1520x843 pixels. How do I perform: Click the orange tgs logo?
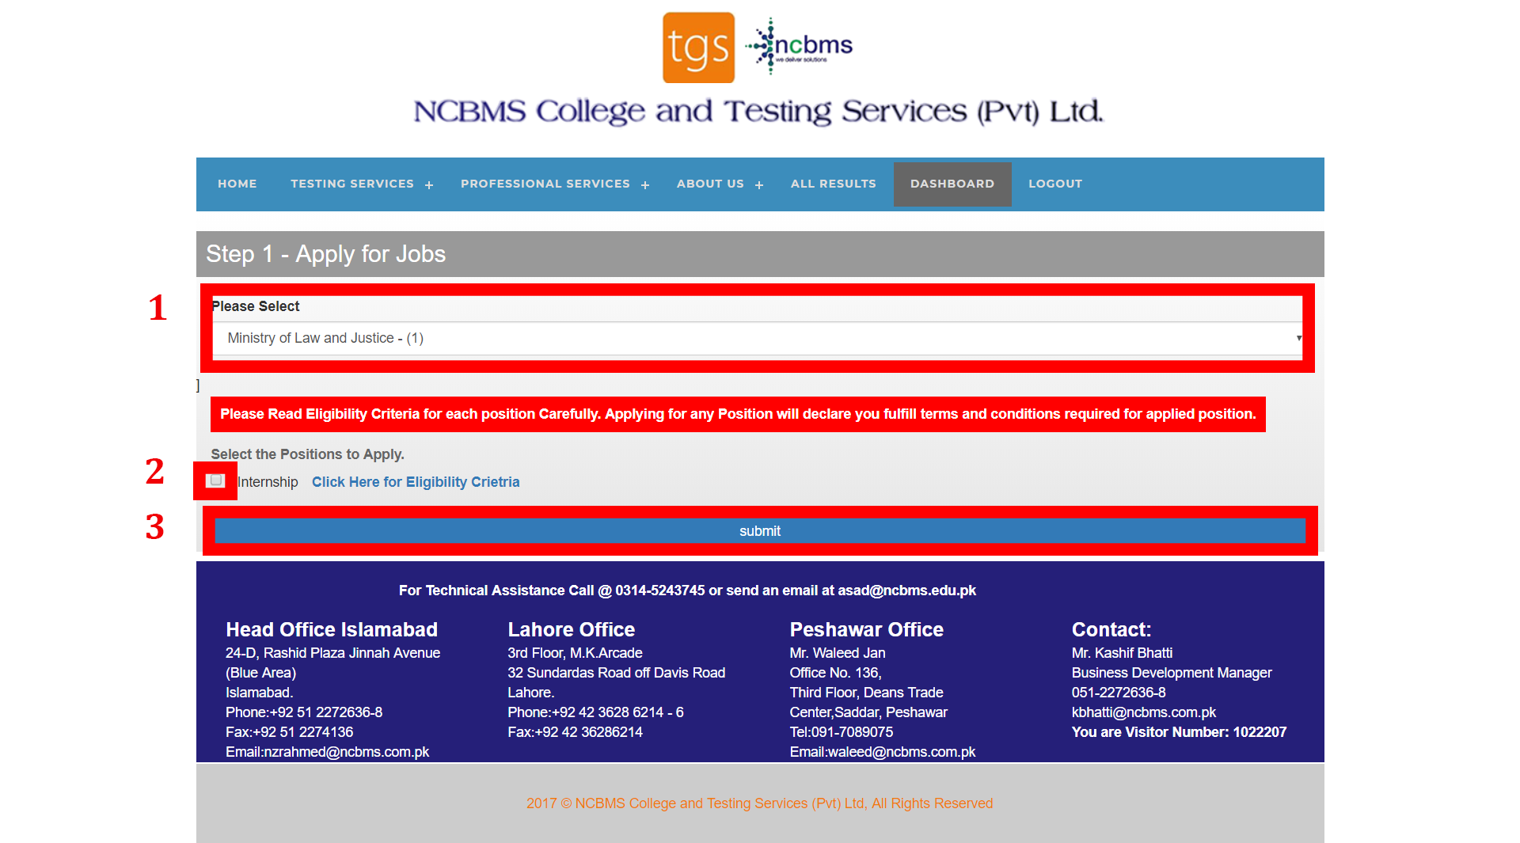[x=698, y=47]
